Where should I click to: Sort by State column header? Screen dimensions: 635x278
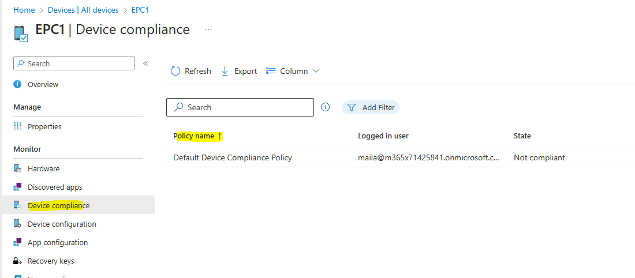pyautogui.click(x=522, y=136)
